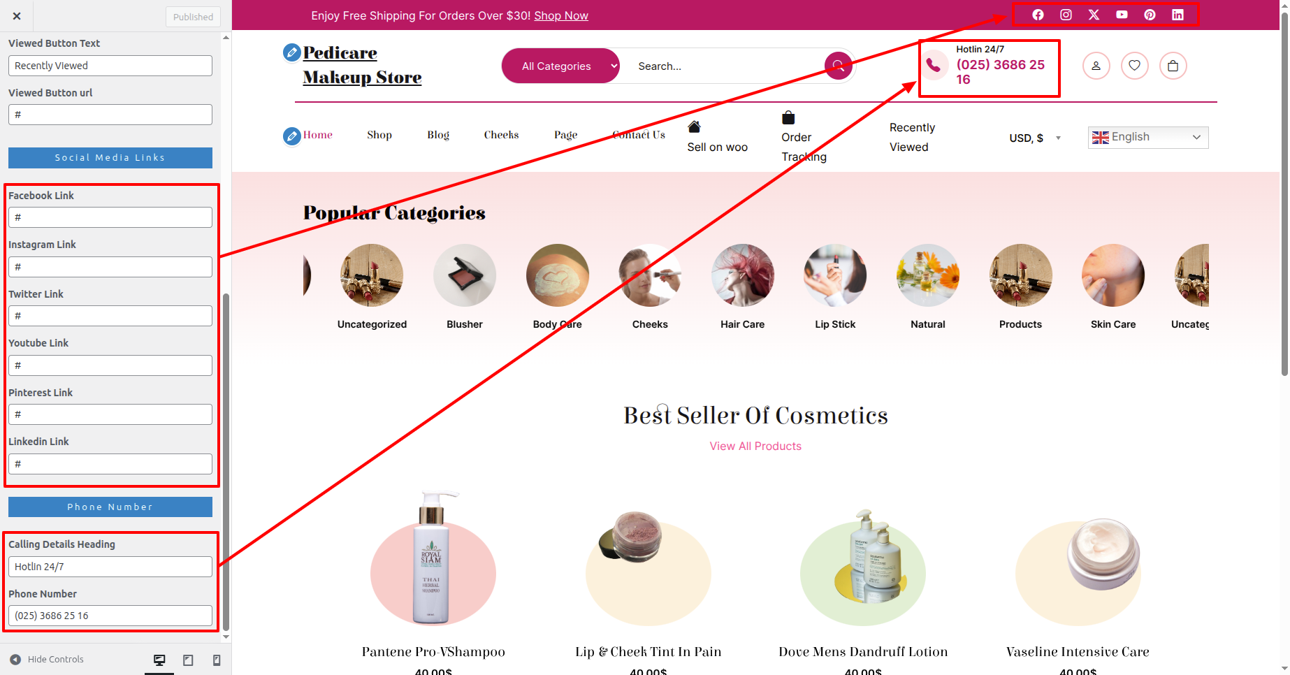Expand the All Categories dropdown
This screenshot has width=1290, height=675.
click(560, 66)
